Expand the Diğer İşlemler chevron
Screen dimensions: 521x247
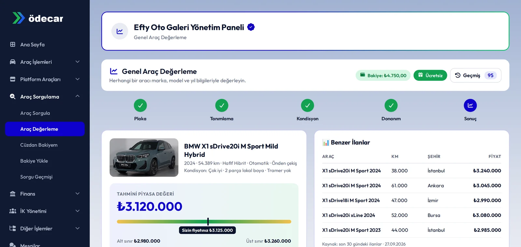[77, 228]
